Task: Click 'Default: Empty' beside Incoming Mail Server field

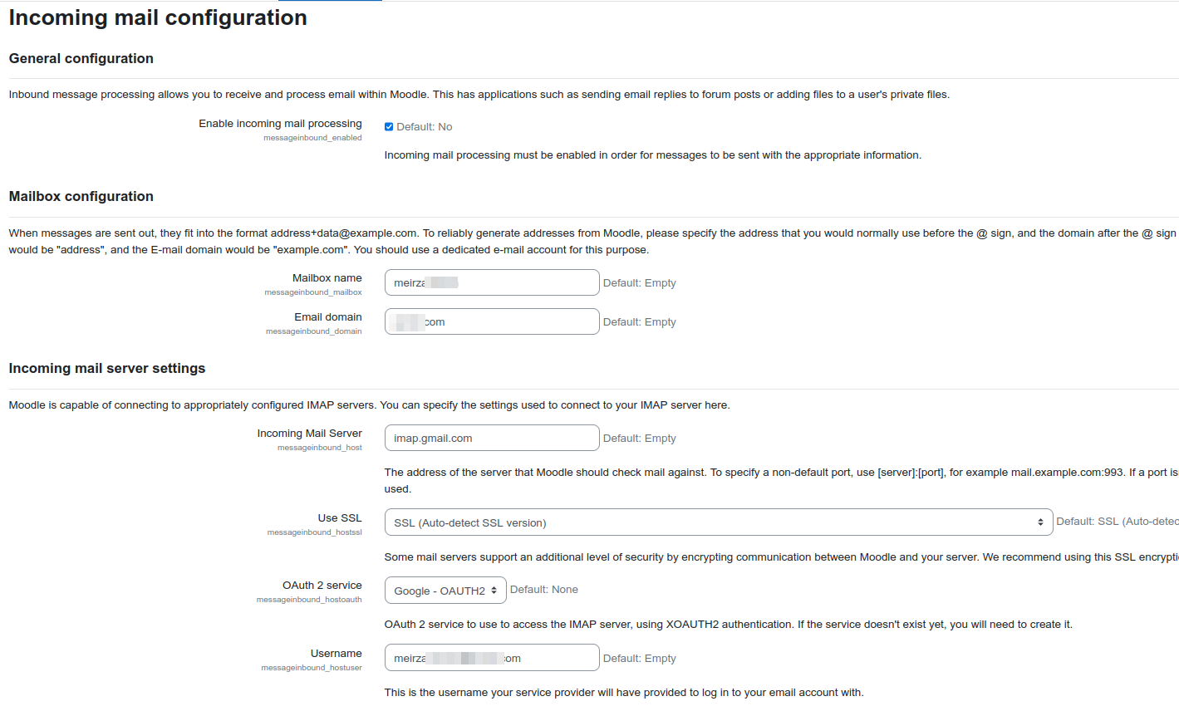Action: click(x=640, y=438)
